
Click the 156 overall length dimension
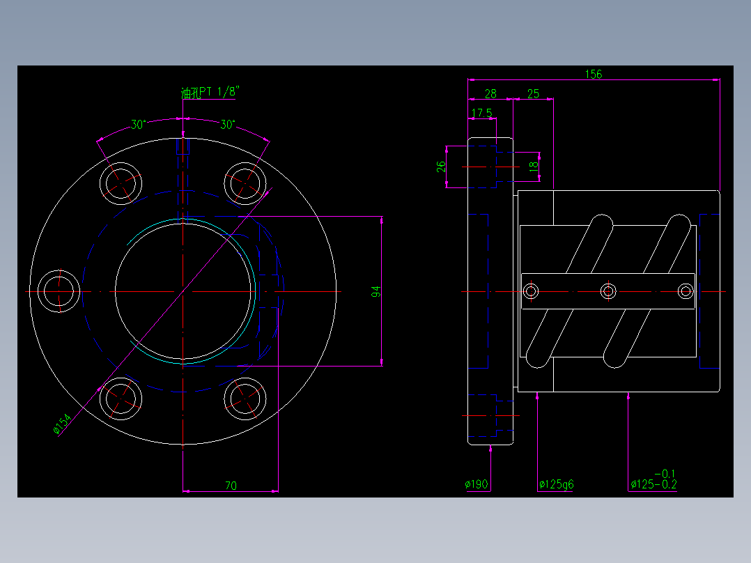coord(593,75)
